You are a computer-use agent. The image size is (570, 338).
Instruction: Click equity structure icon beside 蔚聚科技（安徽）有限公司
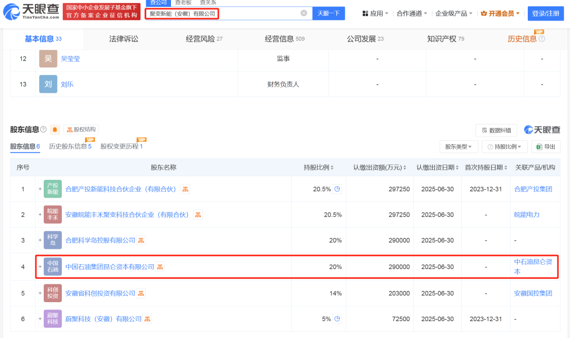click(148, 319)
